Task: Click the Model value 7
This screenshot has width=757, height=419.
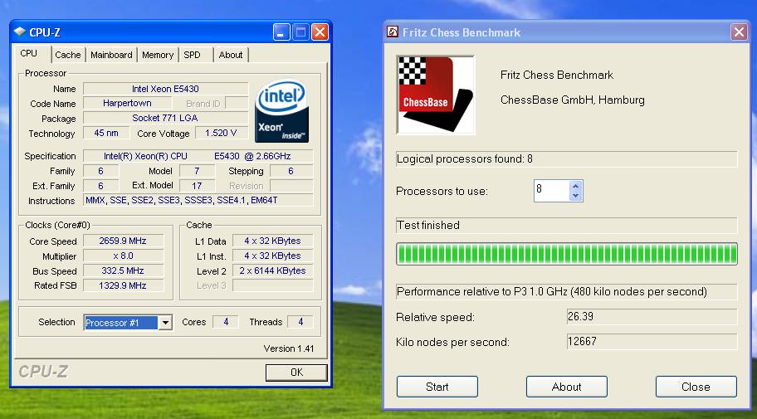Action: [197, 171]
